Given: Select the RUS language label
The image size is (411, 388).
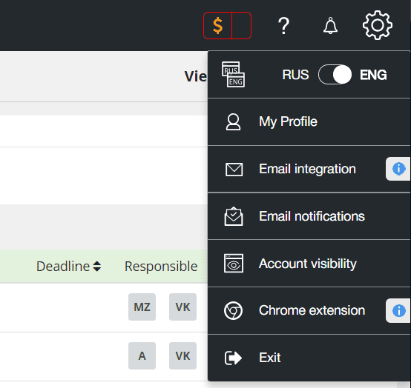Looking at the screenshot, I should 295,75.
